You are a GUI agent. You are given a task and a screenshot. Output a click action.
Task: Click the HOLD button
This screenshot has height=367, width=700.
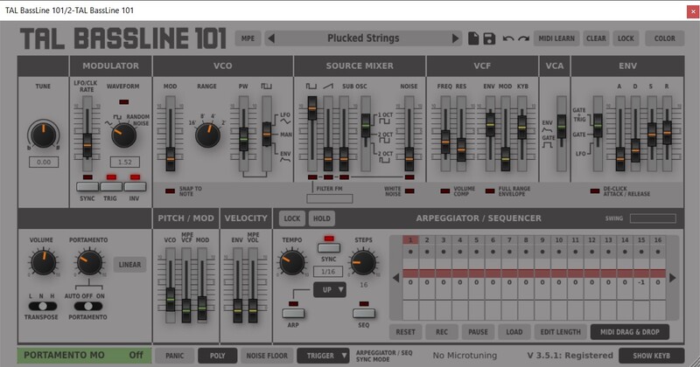click(321, 218)
